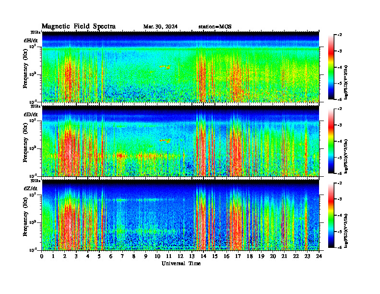Viewport: 380px width, 294px height.
Task: Click the log PSD unit label beside dZ/dt scale
Action: [346, 231]
